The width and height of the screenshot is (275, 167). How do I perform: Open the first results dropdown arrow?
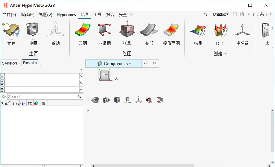pos(81,76)
